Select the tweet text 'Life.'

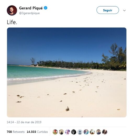(x=12, y=22)
